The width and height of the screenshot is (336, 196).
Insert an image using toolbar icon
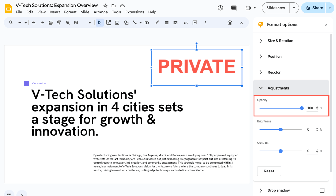click(117, 23)
